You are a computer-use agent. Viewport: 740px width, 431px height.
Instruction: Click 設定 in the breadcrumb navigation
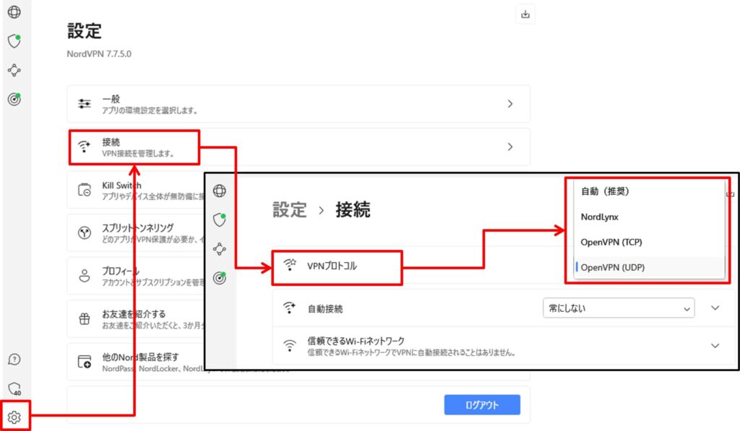[x=290, y=210]
